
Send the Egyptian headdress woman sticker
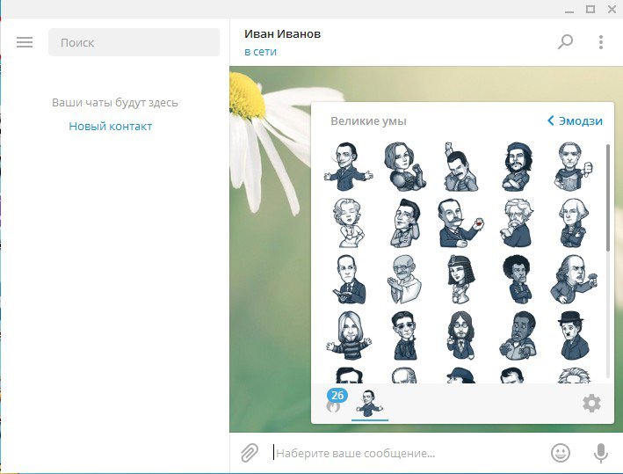(460, 279)
